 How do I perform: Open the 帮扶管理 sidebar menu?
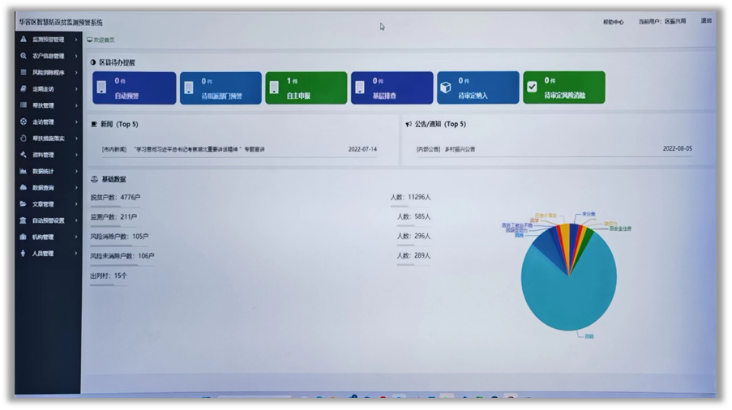(x=44, y=105)
